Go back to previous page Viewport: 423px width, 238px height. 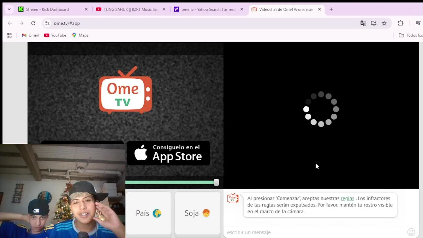[x=10, y=23]
